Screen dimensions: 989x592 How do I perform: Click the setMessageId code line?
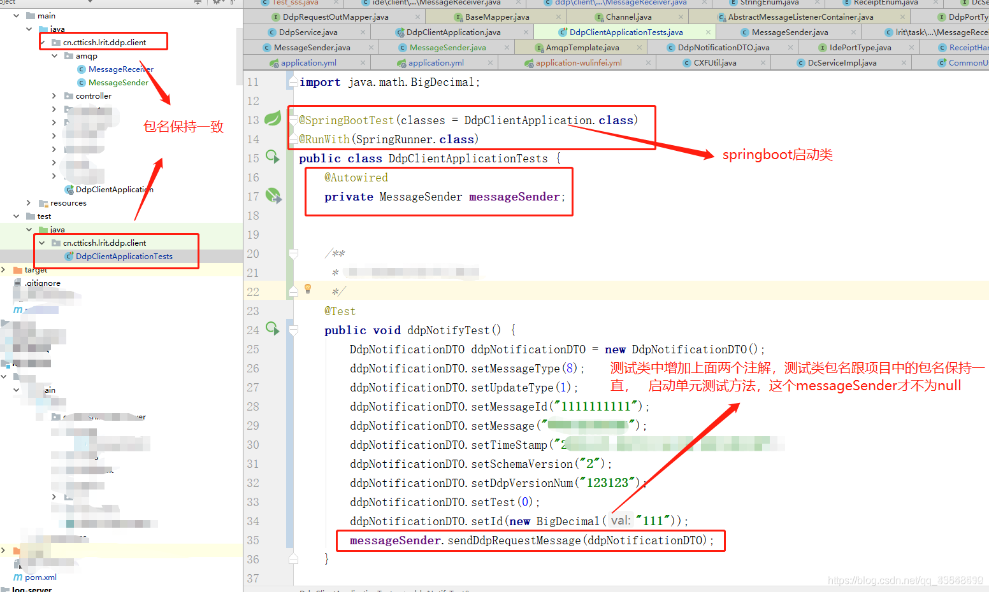click(500, 406)
